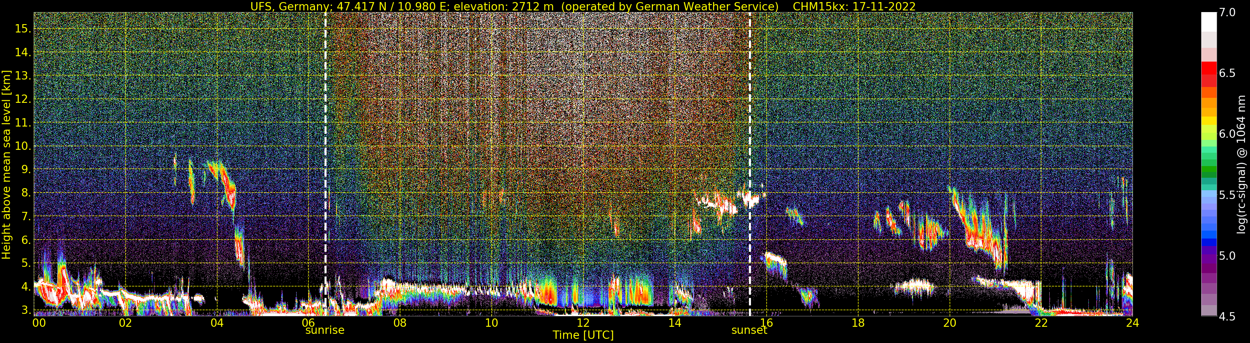Click the white top segment of the colorbar
The image size is (1250, 343).
click(x=1209, y=22)
